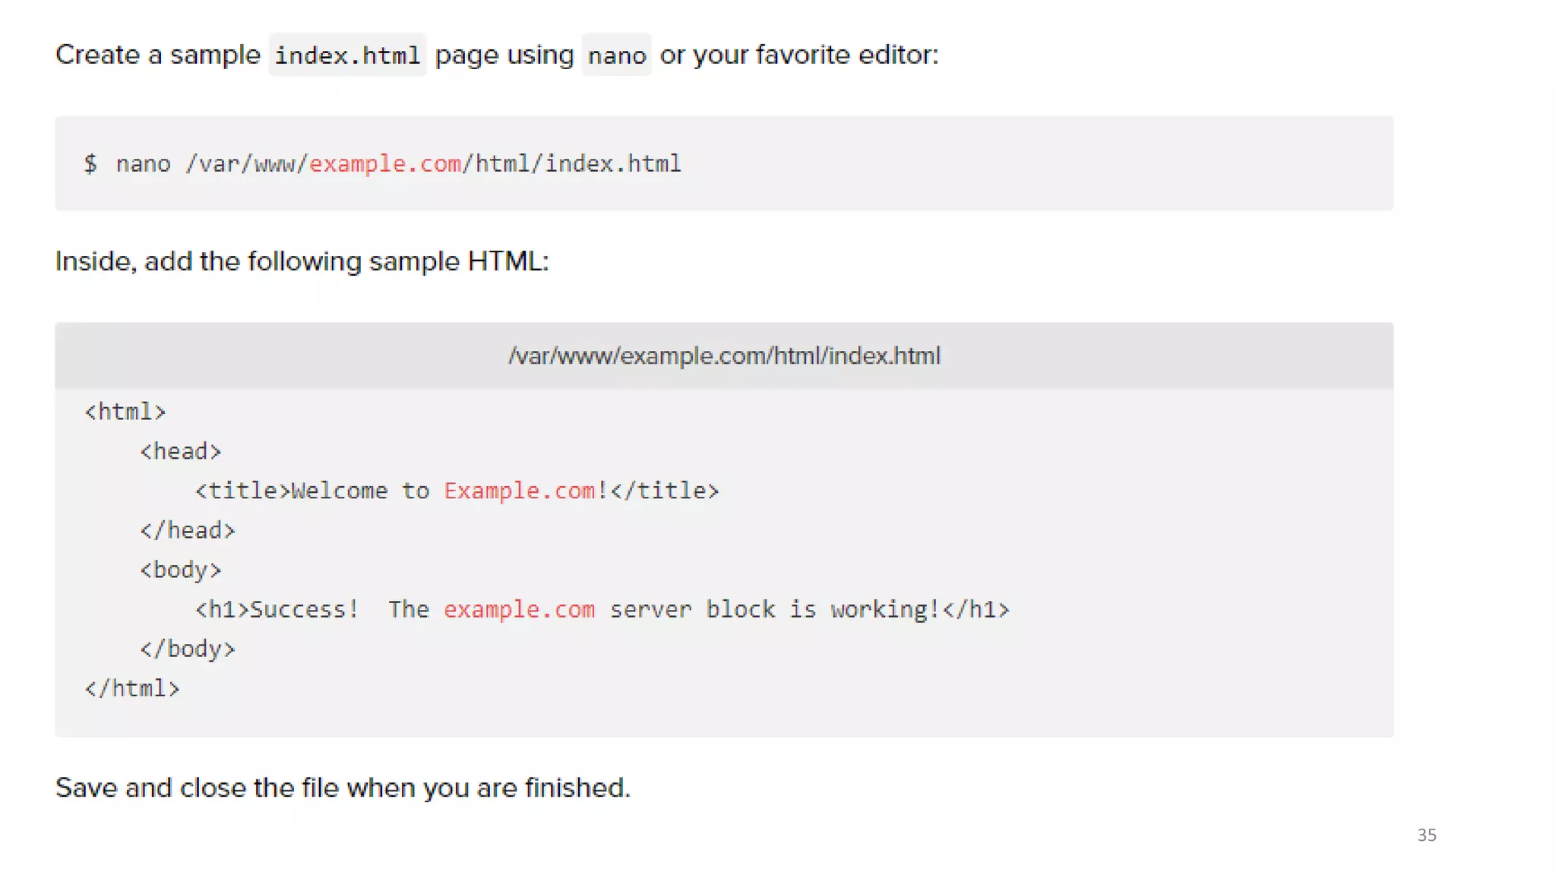Click the closing </html> tag line
1556x875 pixels.
click(132, 688)
